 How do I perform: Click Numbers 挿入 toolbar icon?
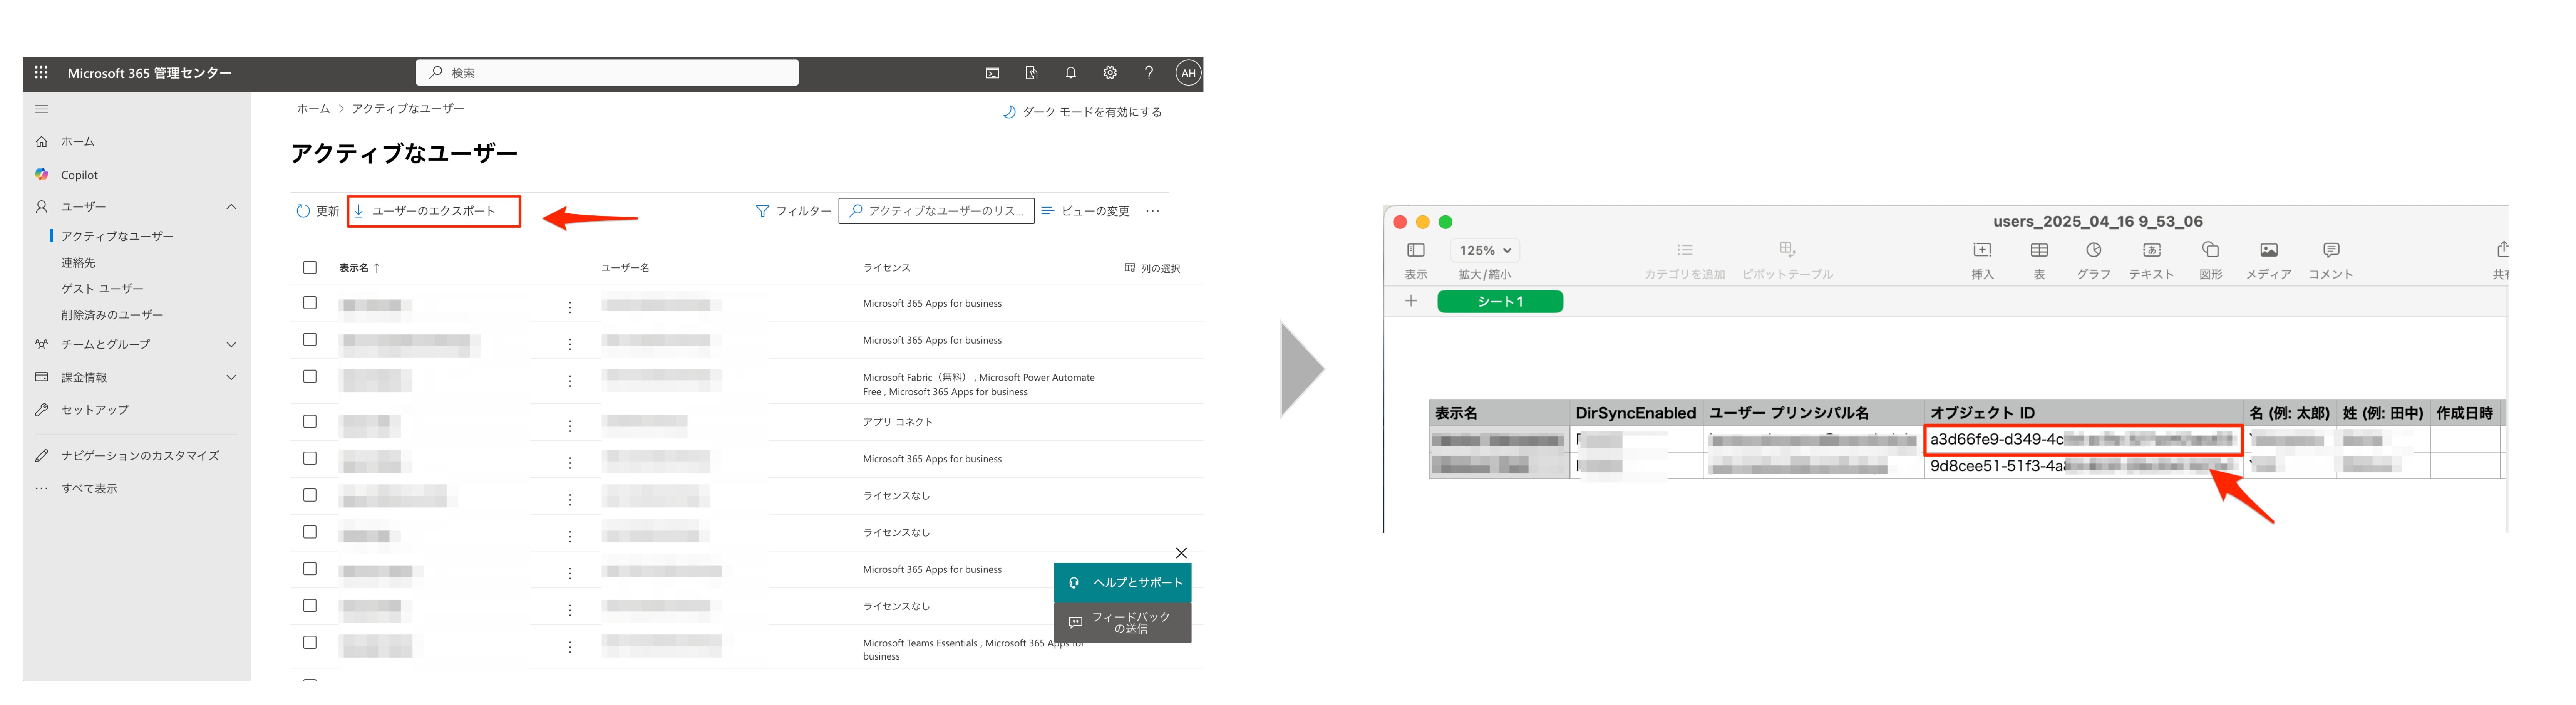(1982, 250)
